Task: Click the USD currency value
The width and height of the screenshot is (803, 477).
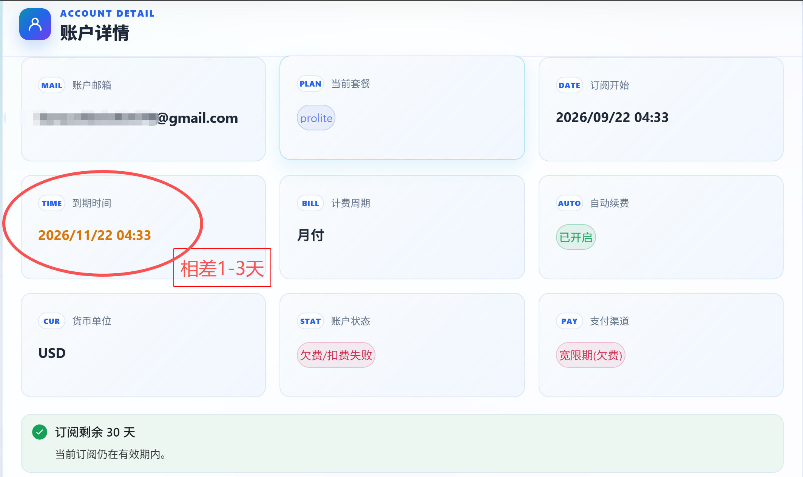Action: (x=52, y=353)
